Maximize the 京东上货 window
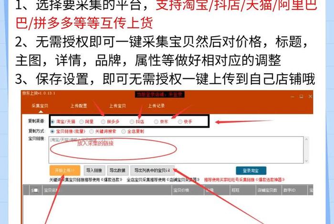The height and width of the screenshot is (224, 334). 301,97
